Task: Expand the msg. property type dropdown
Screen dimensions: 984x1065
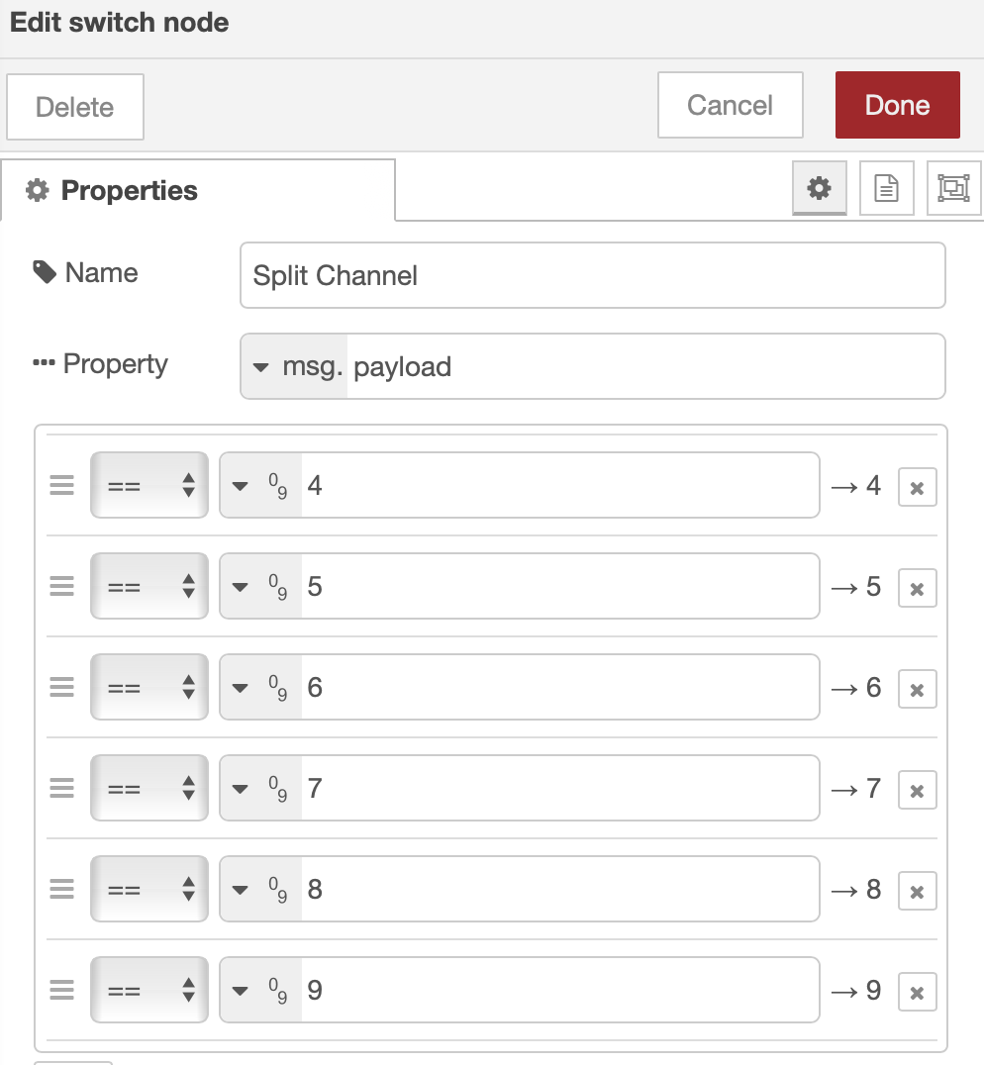Action: (294, 367)
